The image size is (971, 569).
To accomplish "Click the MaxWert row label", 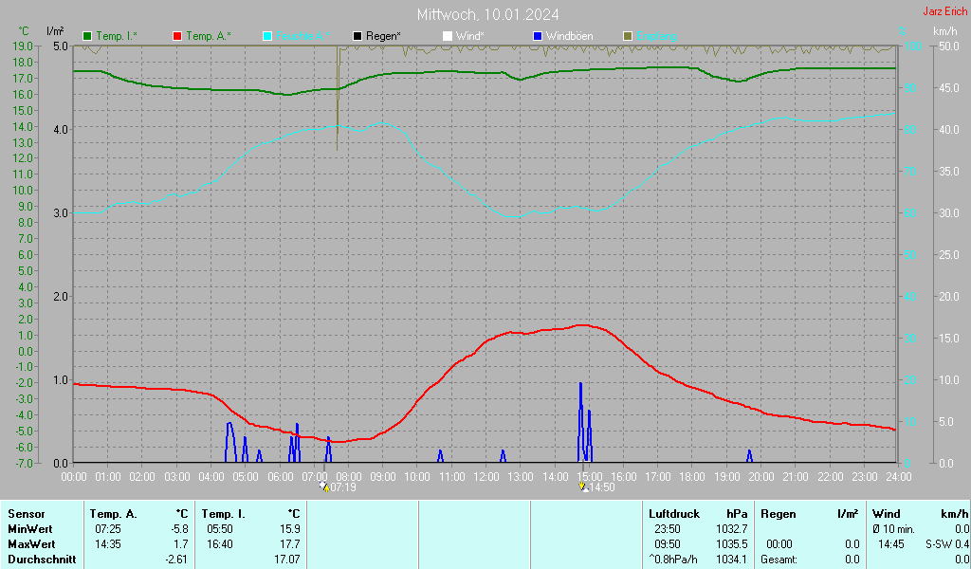I will click(x=31, y=544).
